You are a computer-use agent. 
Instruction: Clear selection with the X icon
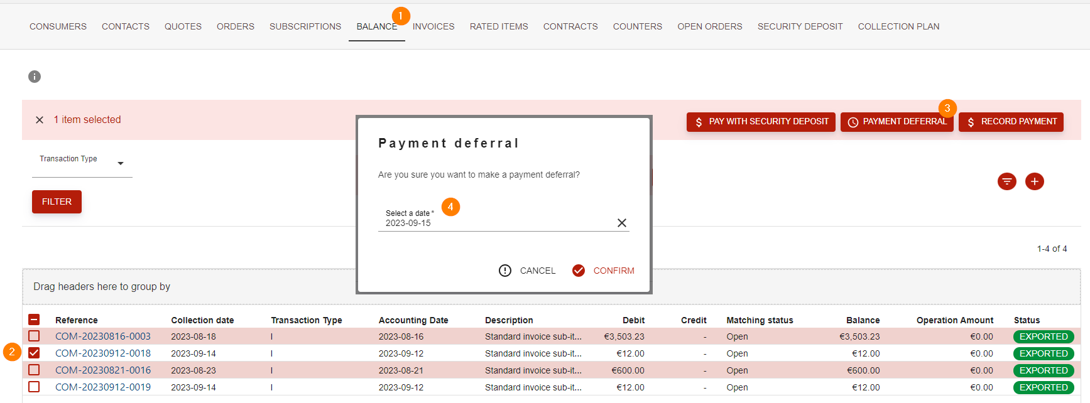coord(40,120)
